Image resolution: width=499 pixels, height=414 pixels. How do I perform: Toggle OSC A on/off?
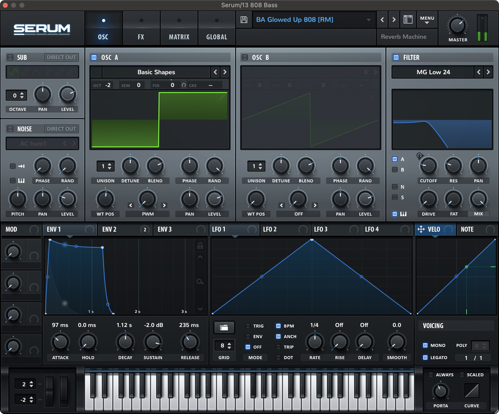tap(94, 57)
